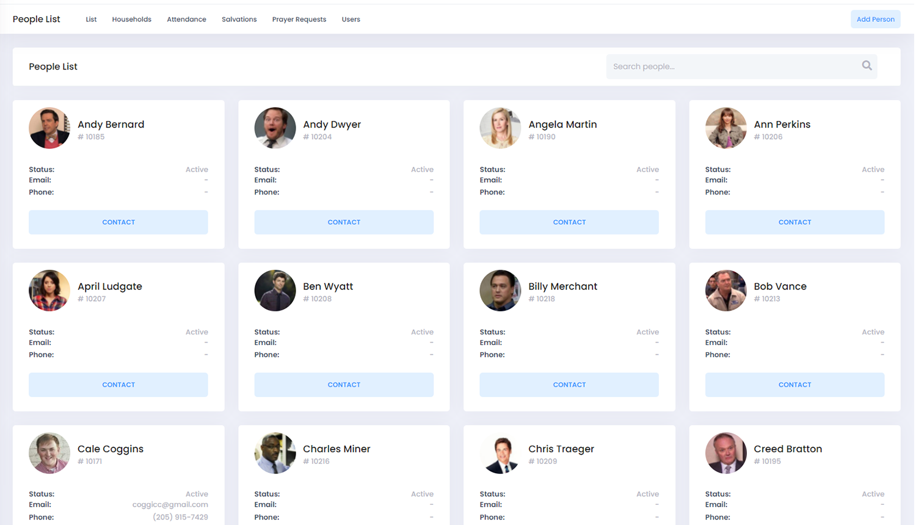The width and height of the screenshot is (916, 525).
Task: Select ID # 10209 text
Action: [x=542, y=462]
